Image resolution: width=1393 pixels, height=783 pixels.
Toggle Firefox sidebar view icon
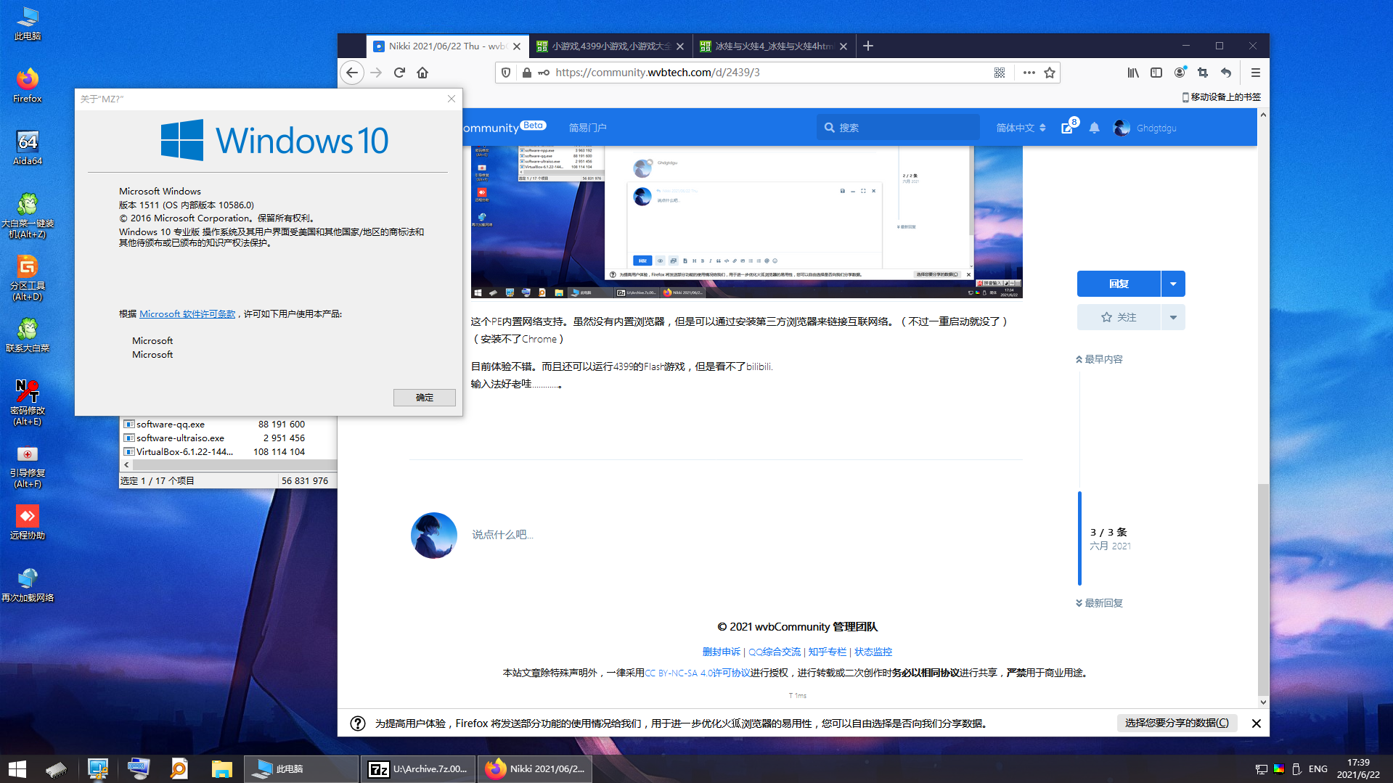pyautogui.click(x=1156, y=73)
